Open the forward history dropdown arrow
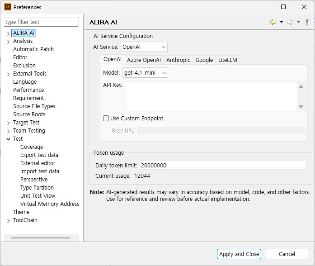 (x=299, y=22)
